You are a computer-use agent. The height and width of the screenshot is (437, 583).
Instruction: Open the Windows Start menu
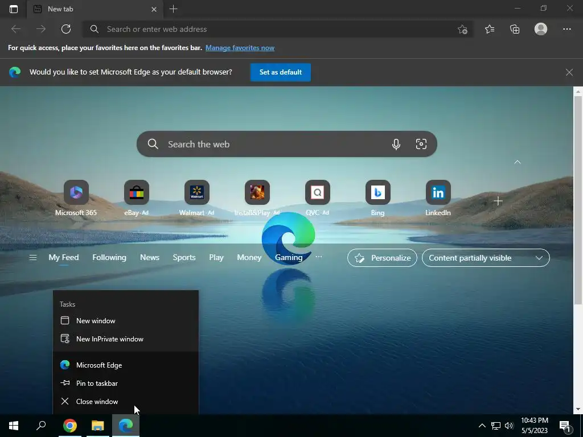pos(14,426)
